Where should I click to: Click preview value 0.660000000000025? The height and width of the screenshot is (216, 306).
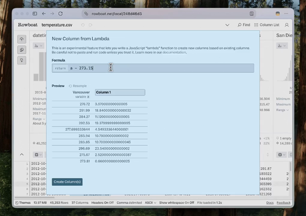tap(112, 161)
